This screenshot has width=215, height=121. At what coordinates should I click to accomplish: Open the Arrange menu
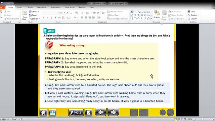pos(157,15)
